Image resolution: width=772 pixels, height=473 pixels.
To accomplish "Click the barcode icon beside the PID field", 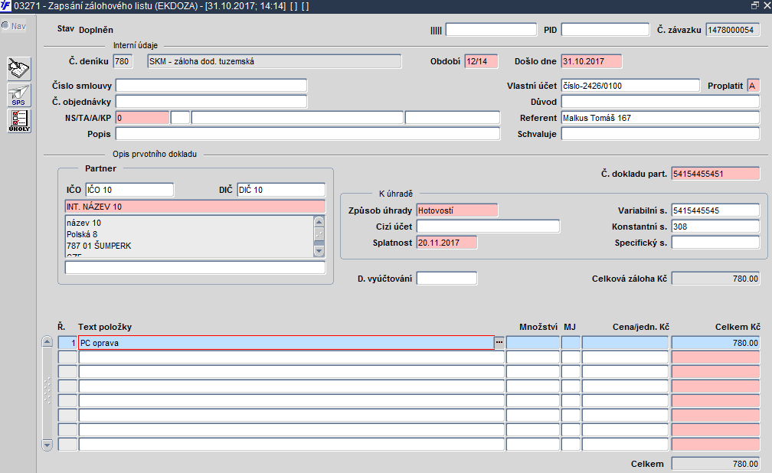I will (x=436, y=31).
